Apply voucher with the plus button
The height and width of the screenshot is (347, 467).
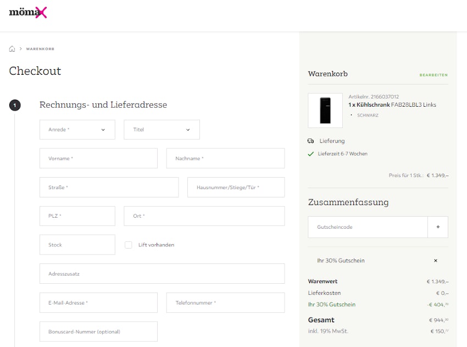437,227
